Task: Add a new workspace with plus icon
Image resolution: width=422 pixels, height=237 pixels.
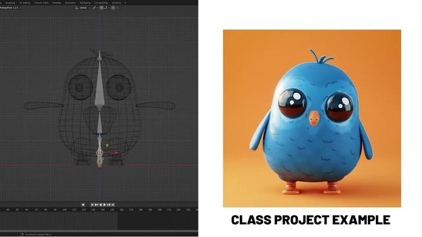Action: tap(125, 3)
